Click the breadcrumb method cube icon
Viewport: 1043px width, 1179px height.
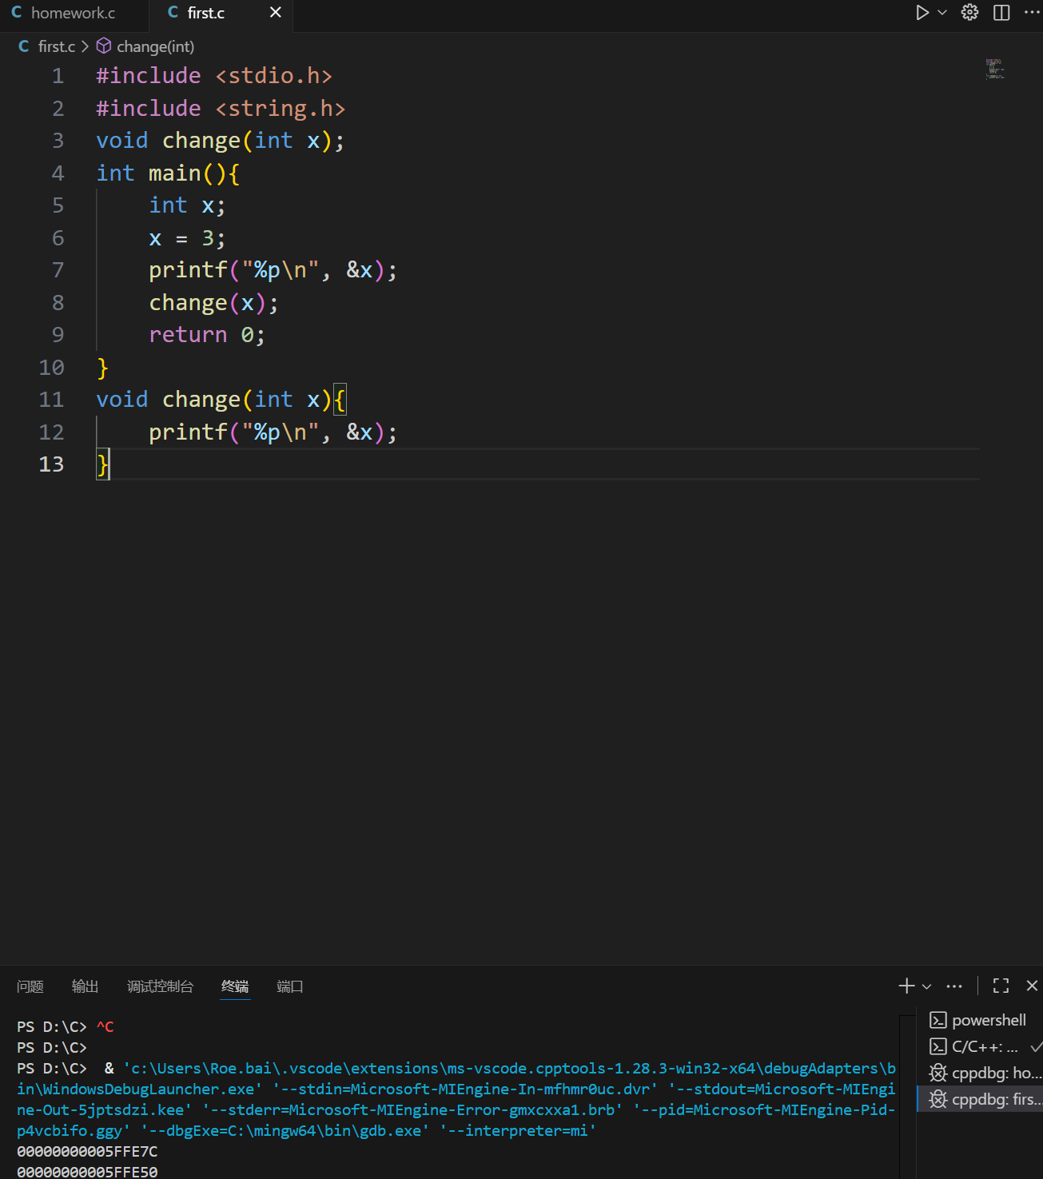click(x=104, y=46)
